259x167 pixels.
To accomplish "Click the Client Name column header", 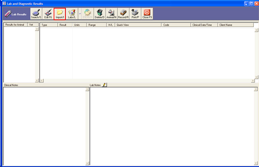I will [235, 25].
